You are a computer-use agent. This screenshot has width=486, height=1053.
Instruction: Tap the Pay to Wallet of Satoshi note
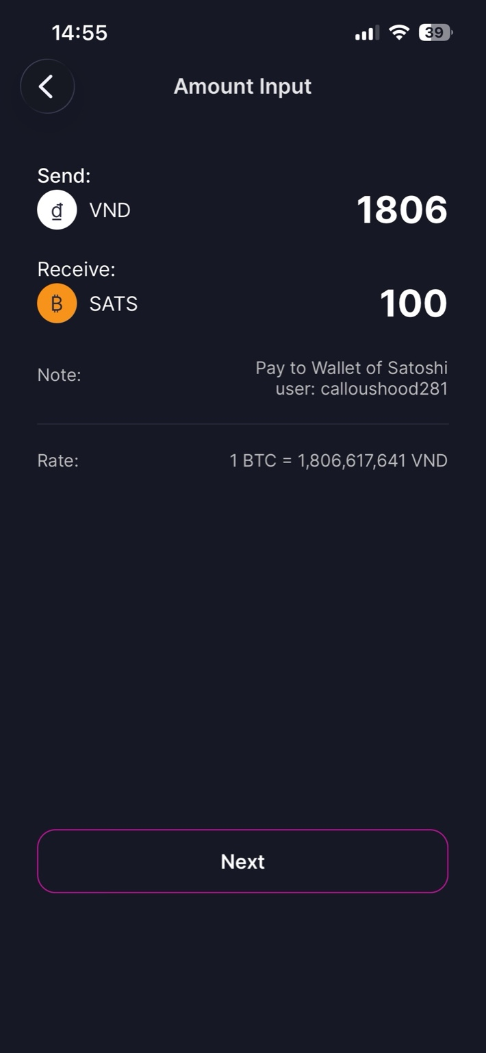(x=351, y=368)
